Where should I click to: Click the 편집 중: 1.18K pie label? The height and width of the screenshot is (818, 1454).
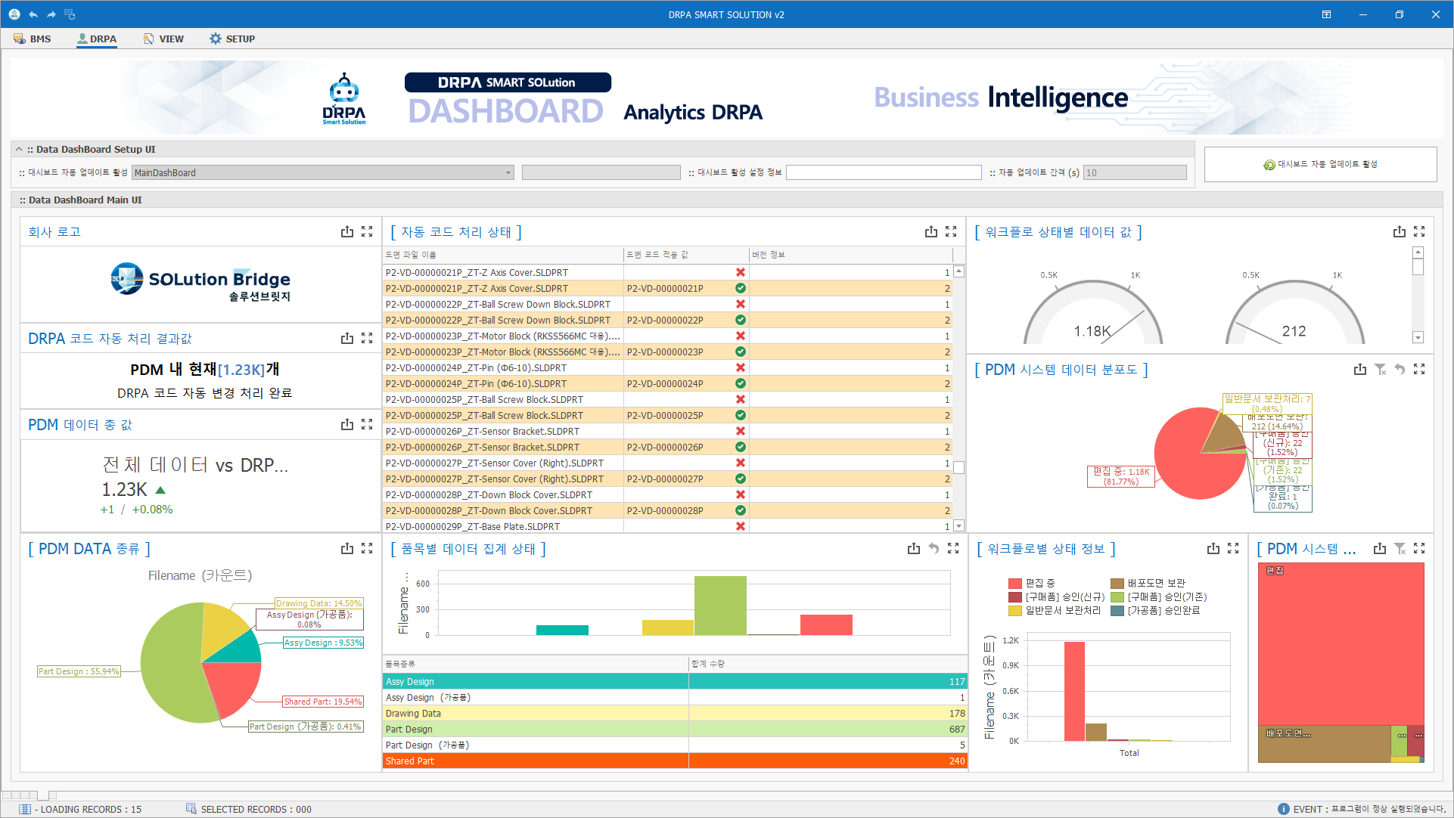[x=1121, y=476]
